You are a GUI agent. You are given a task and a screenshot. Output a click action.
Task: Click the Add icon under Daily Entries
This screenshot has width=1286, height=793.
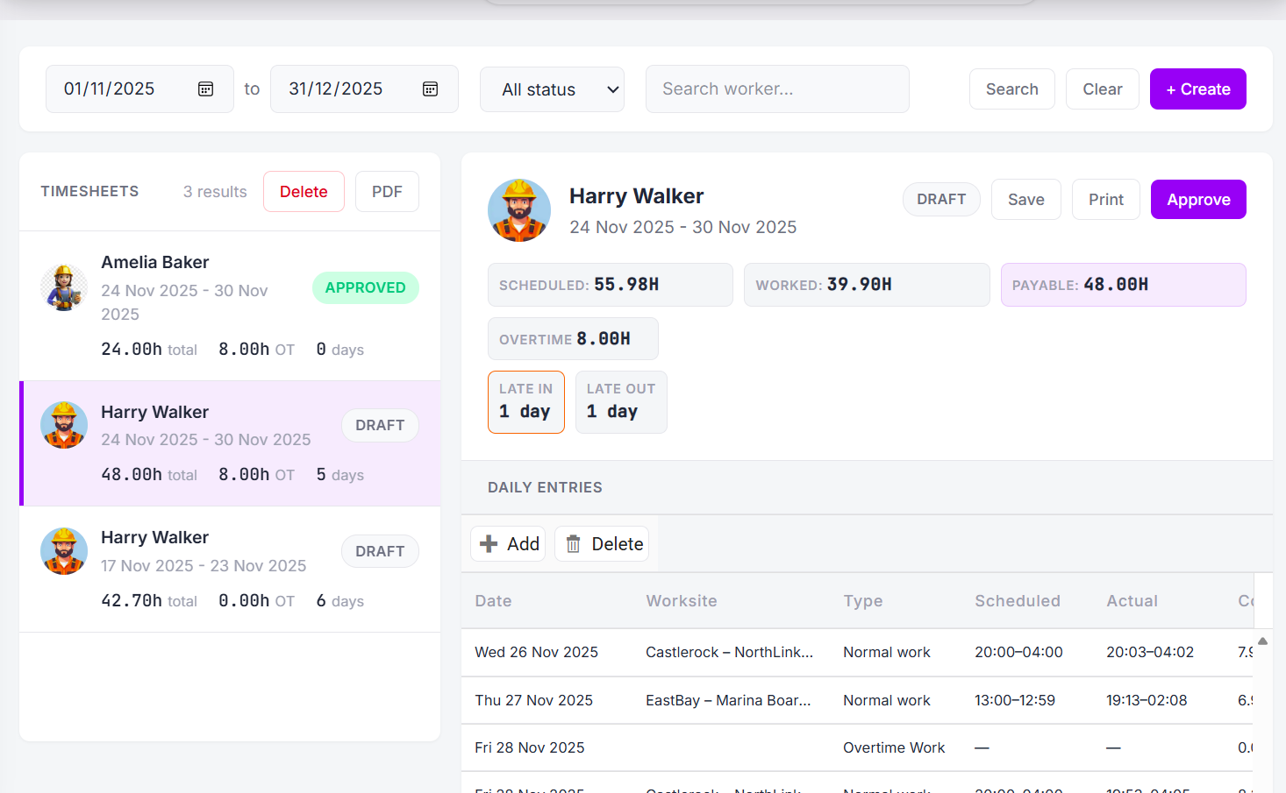coord(489,543)
